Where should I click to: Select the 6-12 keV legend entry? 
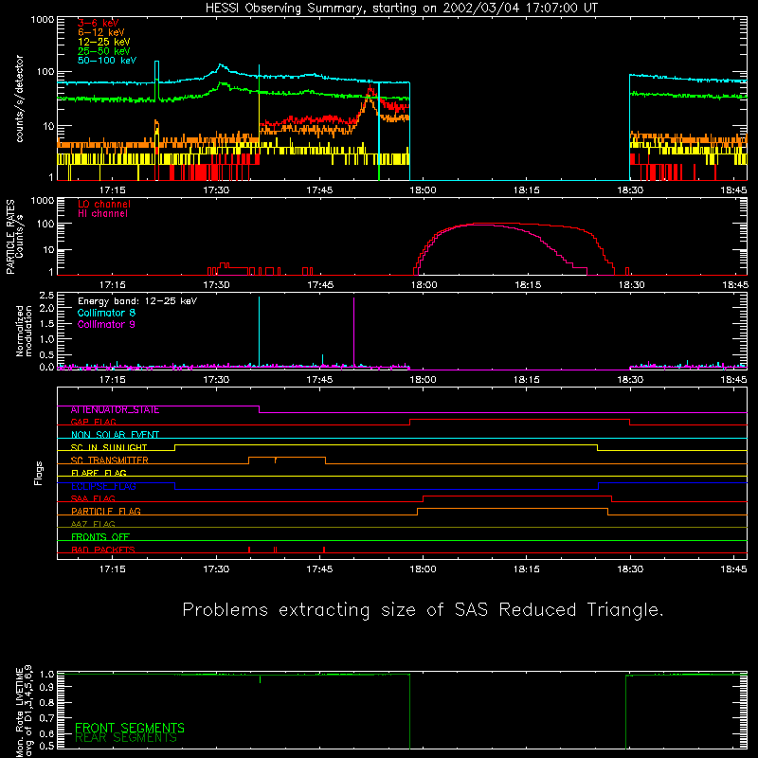click(101, 32)
